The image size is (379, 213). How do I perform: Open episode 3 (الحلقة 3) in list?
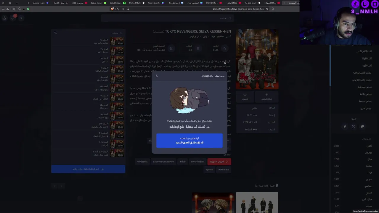(x=89, y=60)
